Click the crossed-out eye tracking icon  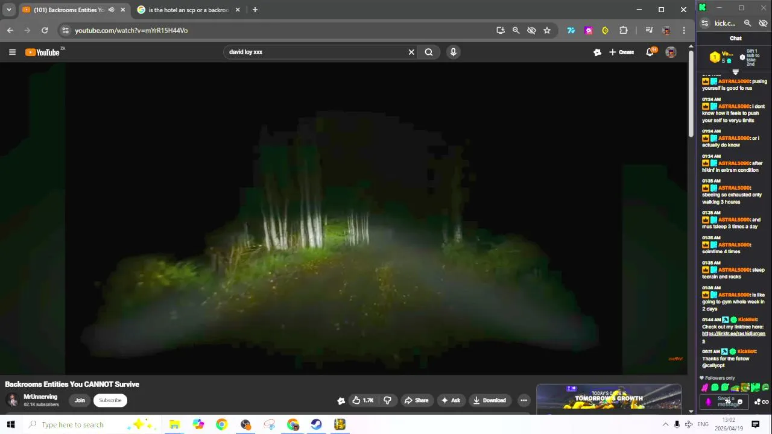point(531,30)
